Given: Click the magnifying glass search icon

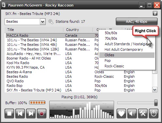Looking at the screenshot, I should click(x=51, y=21).
